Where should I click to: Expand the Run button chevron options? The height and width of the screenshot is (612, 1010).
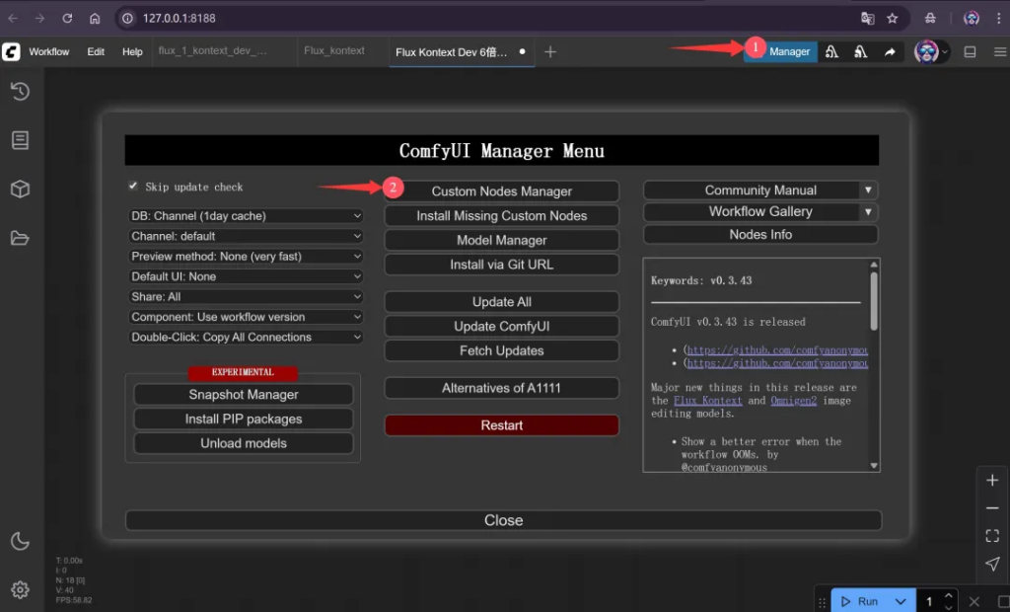[901, 602]
